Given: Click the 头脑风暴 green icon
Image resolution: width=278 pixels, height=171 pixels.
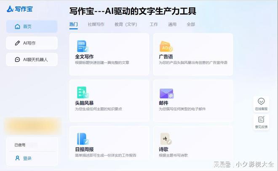Looking at the screenshot, I should pos(83,92).
